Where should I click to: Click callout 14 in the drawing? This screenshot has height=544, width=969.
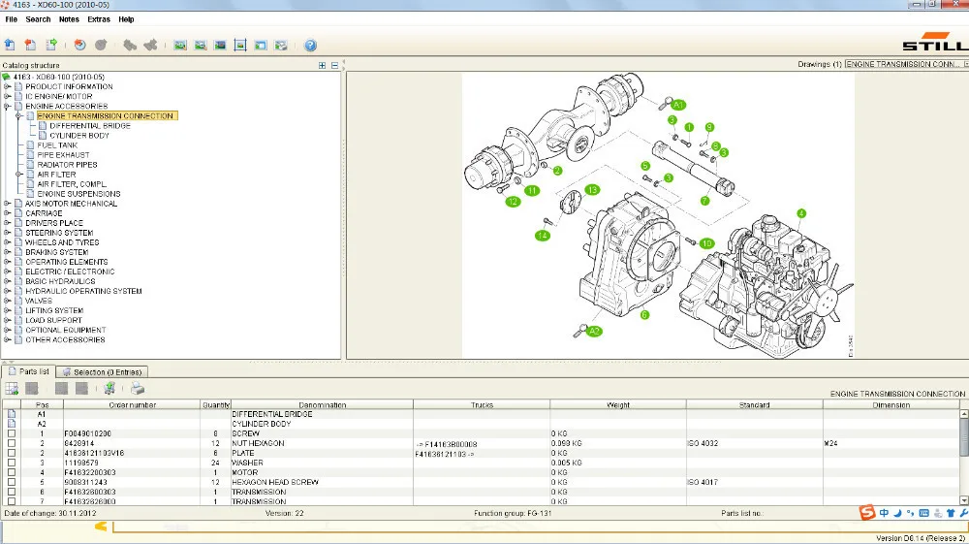pyautogui.click(x=542, y=236)
